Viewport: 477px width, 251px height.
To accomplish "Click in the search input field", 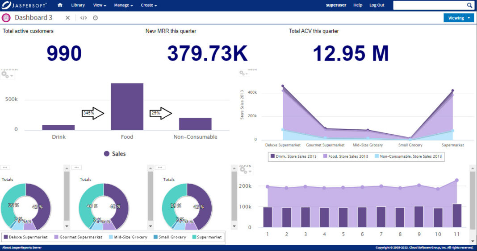I will pos(429,5).
